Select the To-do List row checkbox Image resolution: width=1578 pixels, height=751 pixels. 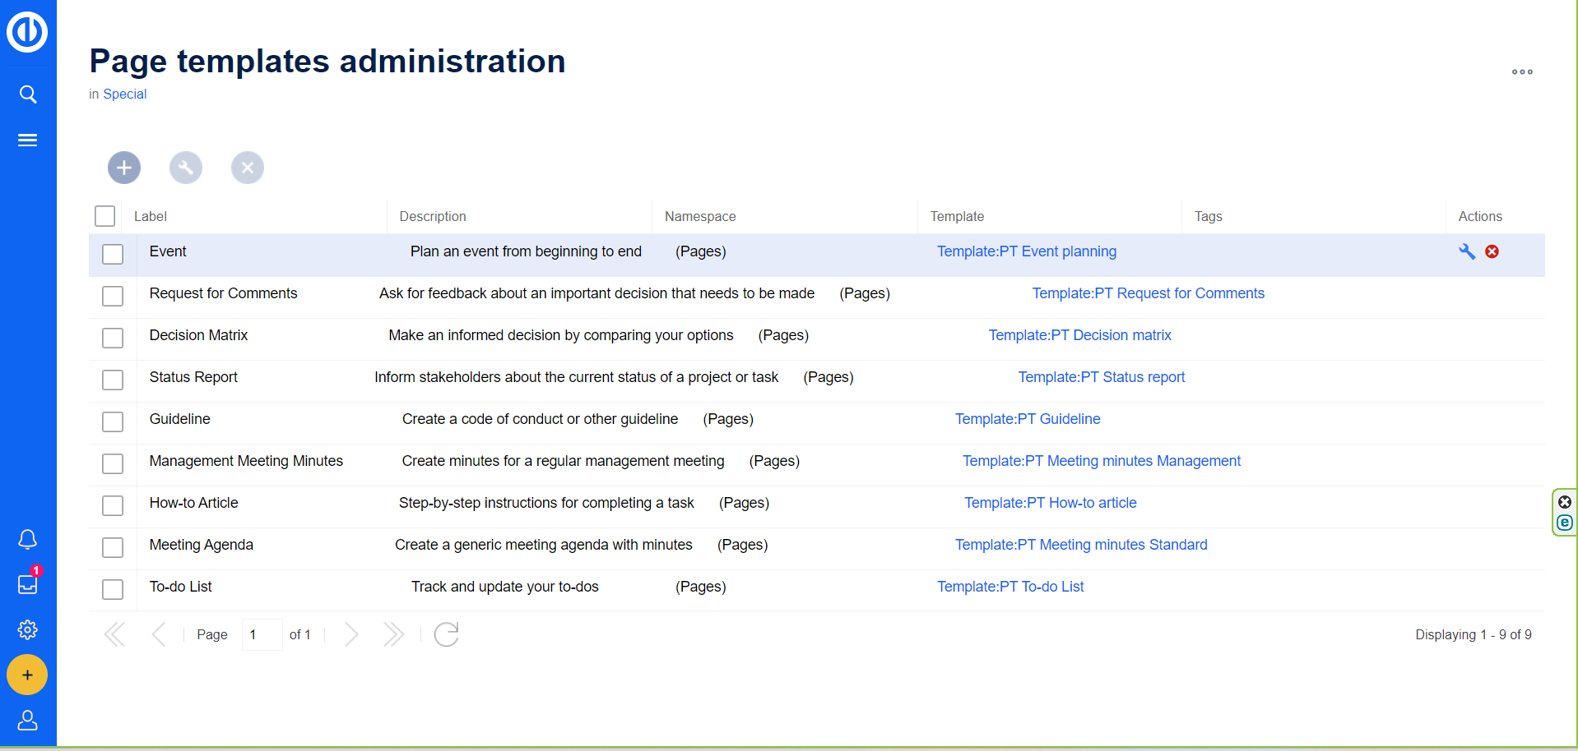[x=113, y=589]
